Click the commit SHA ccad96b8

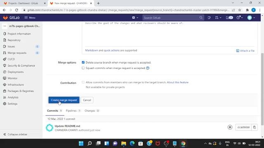click(243, 127)
